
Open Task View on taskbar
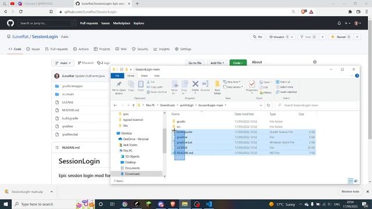(112, 204)
